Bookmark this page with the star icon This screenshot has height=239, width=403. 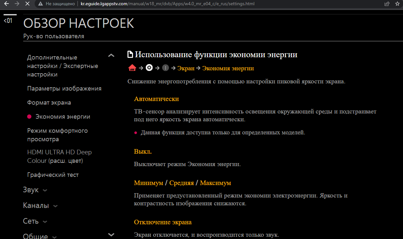pos(397,4)
